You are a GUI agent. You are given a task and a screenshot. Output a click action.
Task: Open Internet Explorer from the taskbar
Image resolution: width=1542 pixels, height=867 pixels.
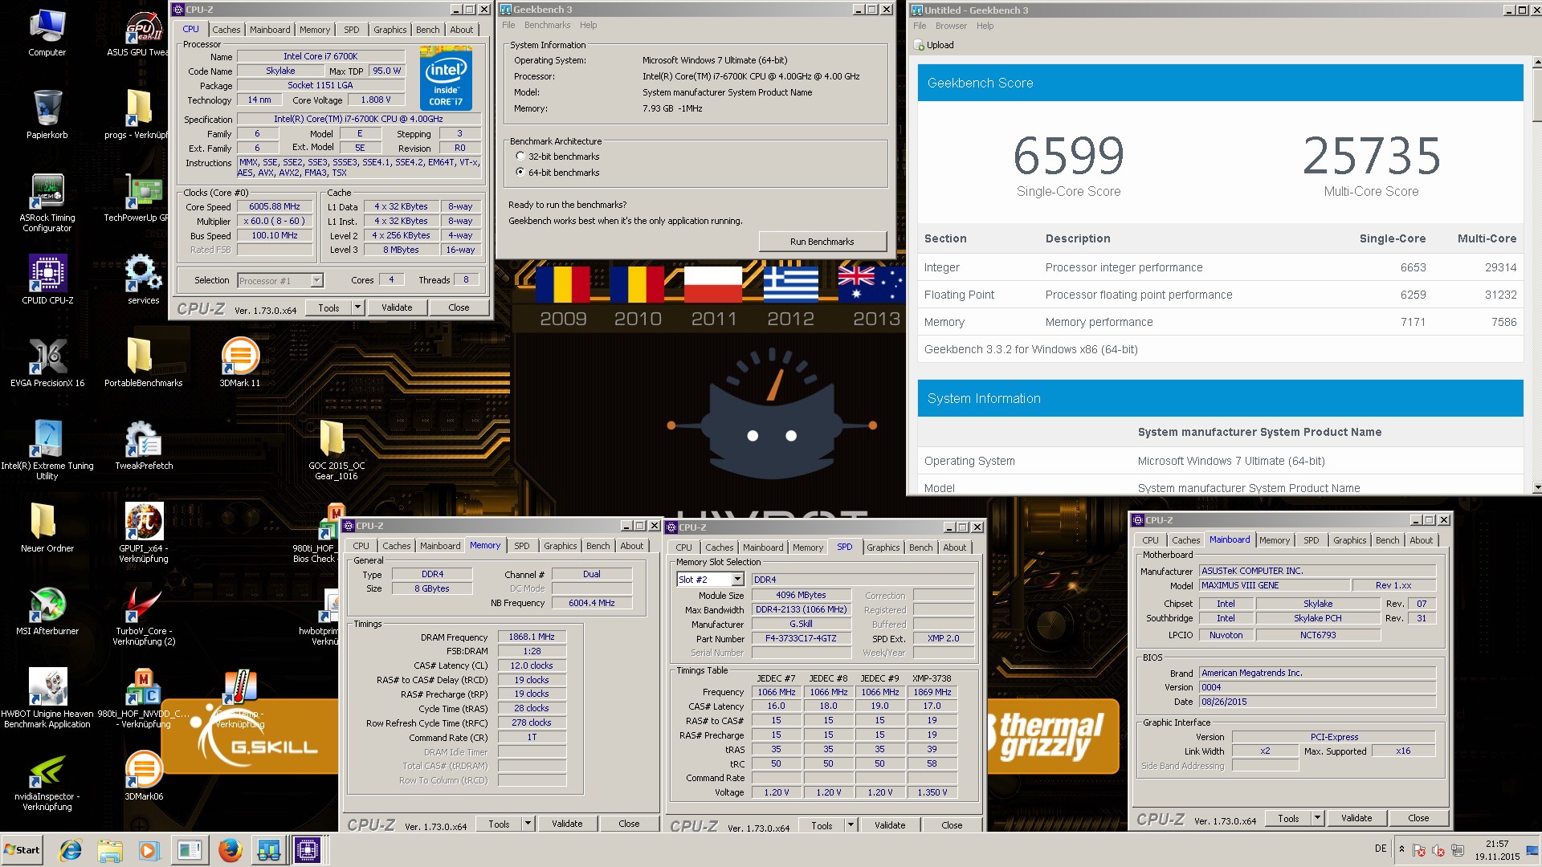(71, 850)
